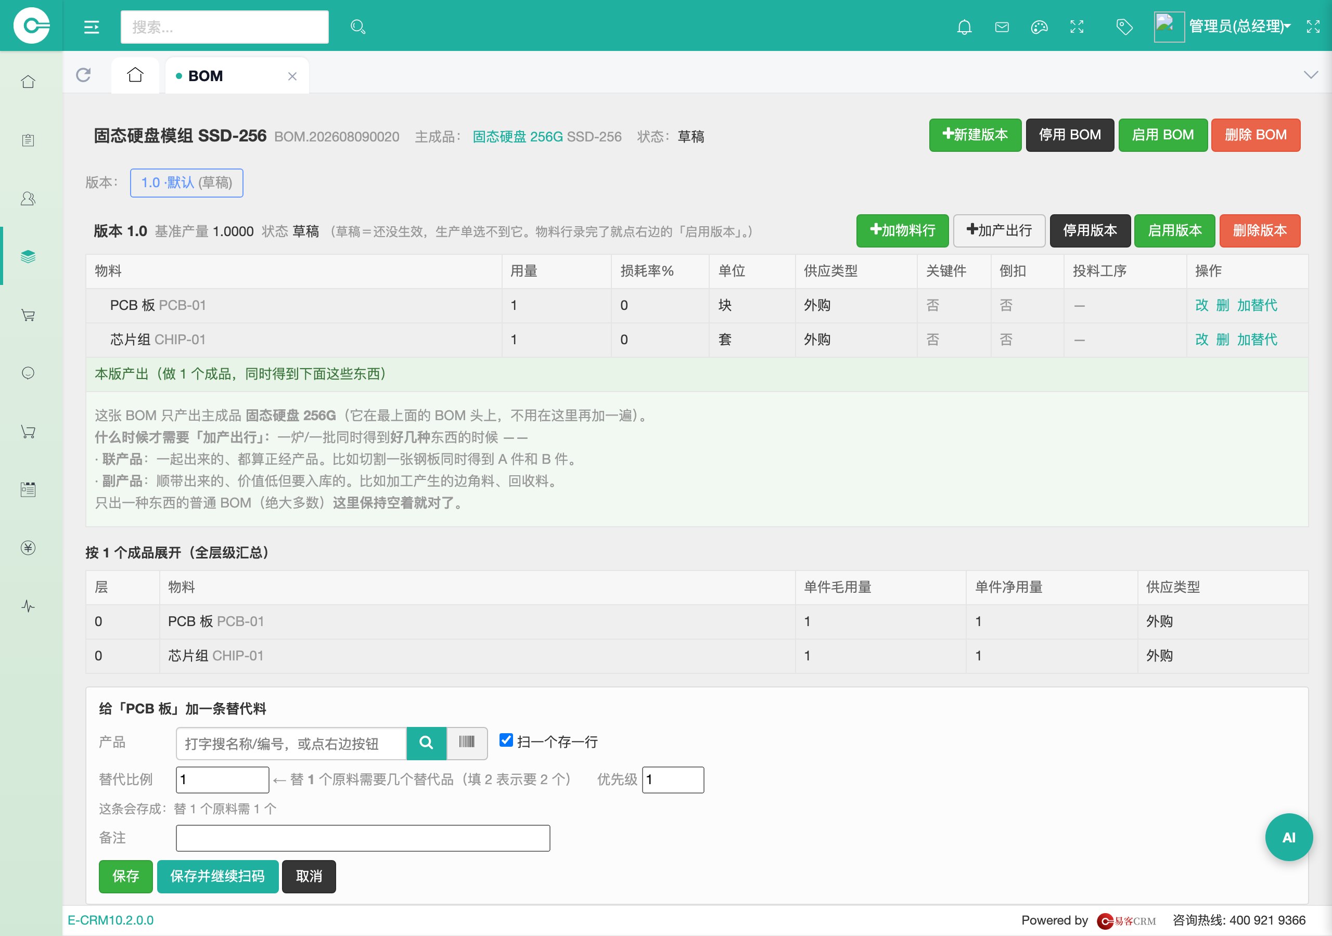The image size is (1332, 936).
Task: Click the search magnifier icon in header
Action: (358, 27)
